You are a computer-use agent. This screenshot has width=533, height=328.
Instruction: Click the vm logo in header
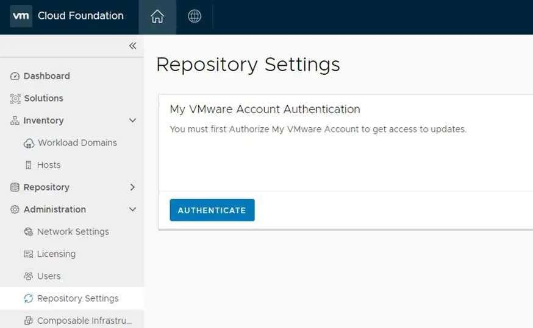point(21,16)
